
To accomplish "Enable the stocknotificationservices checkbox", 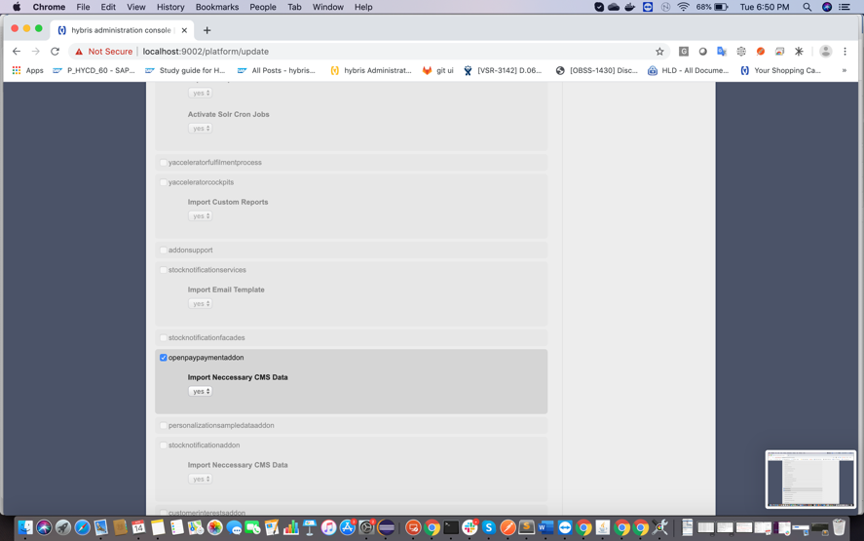I will 164,270.
